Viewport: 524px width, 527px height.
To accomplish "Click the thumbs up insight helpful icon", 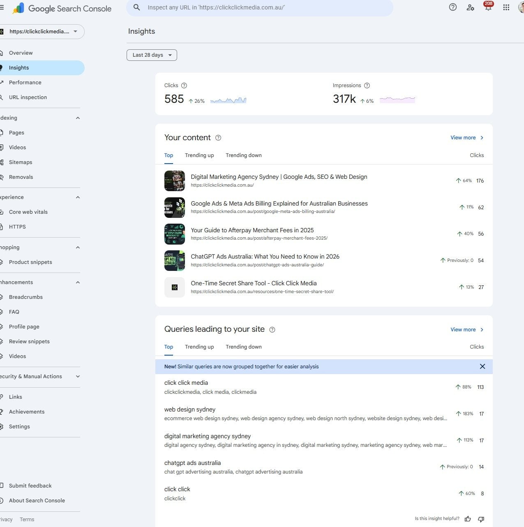I will tap(468, 519).
